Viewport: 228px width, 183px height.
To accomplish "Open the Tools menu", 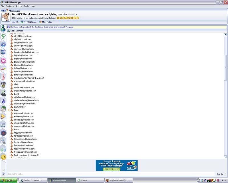I will [x=26, y=6].
